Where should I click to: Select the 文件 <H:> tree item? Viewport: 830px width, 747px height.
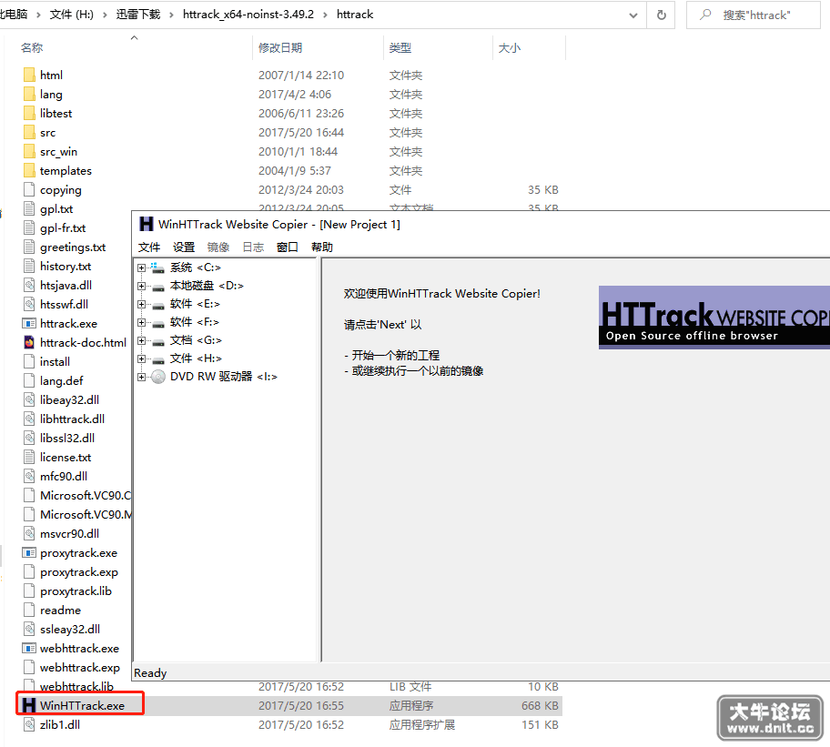196,358
